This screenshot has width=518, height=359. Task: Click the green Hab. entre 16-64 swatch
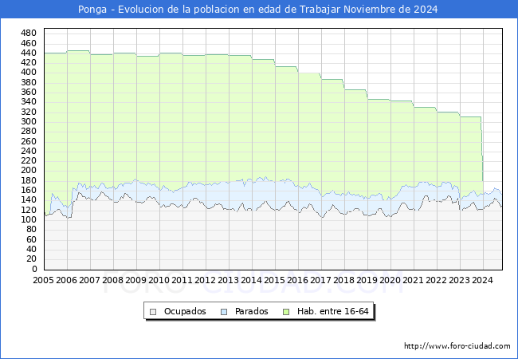click(x=286, y=312)
